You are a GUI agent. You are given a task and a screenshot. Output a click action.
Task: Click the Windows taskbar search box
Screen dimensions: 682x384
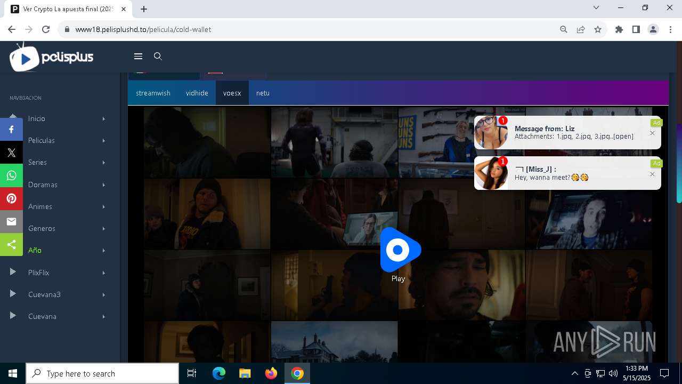tap(102, 373)
